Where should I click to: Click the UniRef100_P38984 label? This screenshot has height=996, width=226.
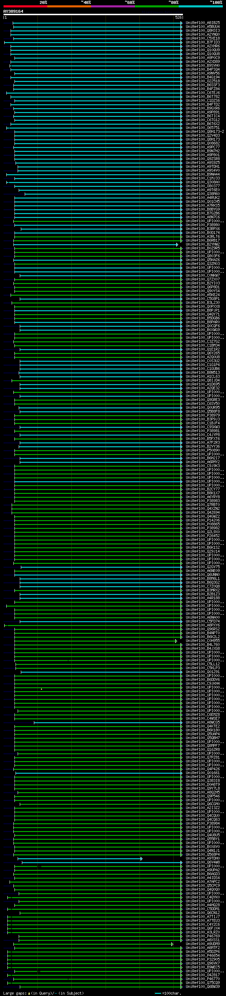[202, 824]
